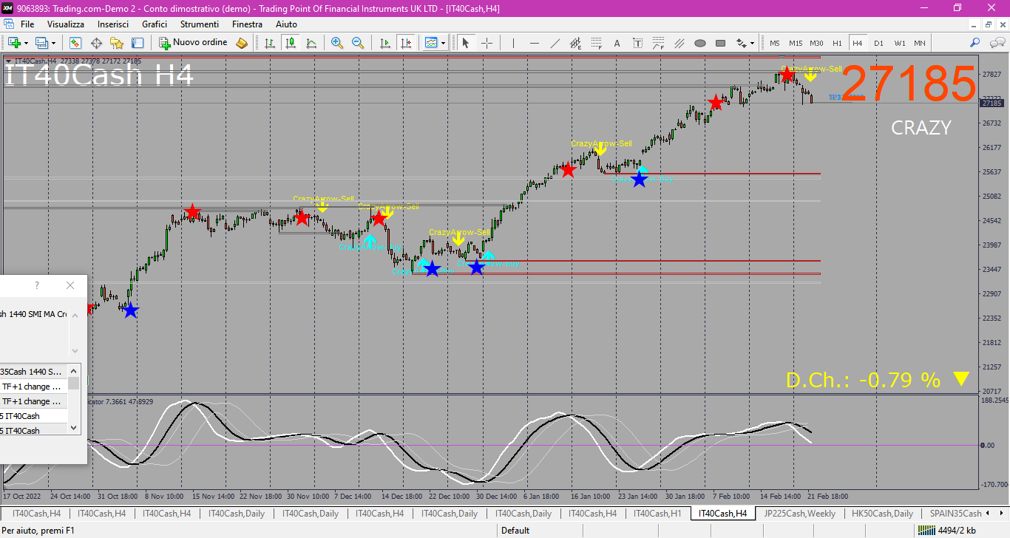
Task: Select the trendline drawing tool
Action: click(555, 43)
